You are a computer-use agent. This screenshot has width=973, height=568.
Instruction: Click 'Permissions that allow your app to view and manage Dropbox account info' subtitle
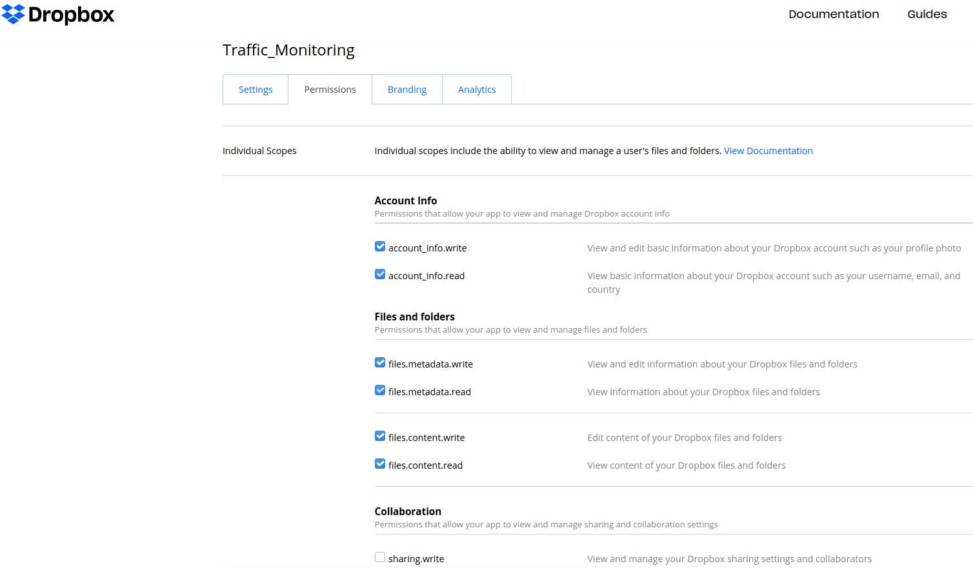[522, 214]
